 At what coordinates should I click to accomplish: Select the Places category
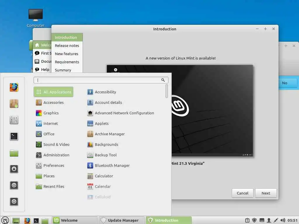(x=45, y=176)
